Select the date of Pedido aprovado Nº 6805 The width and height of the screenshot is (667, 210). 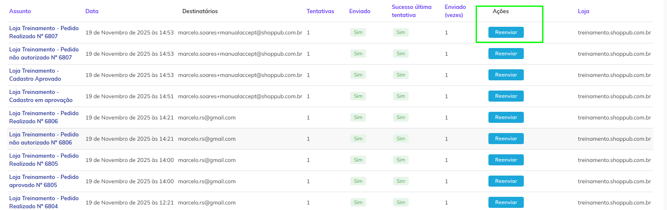point(130,181)
